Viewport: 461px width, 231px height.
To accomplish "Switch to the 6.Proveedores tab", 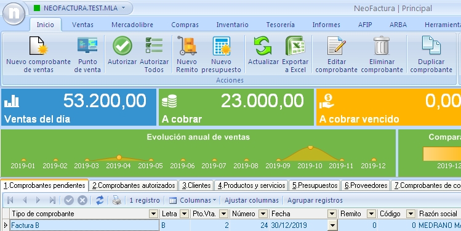I will pyautogui.click(x=366, y=185).
